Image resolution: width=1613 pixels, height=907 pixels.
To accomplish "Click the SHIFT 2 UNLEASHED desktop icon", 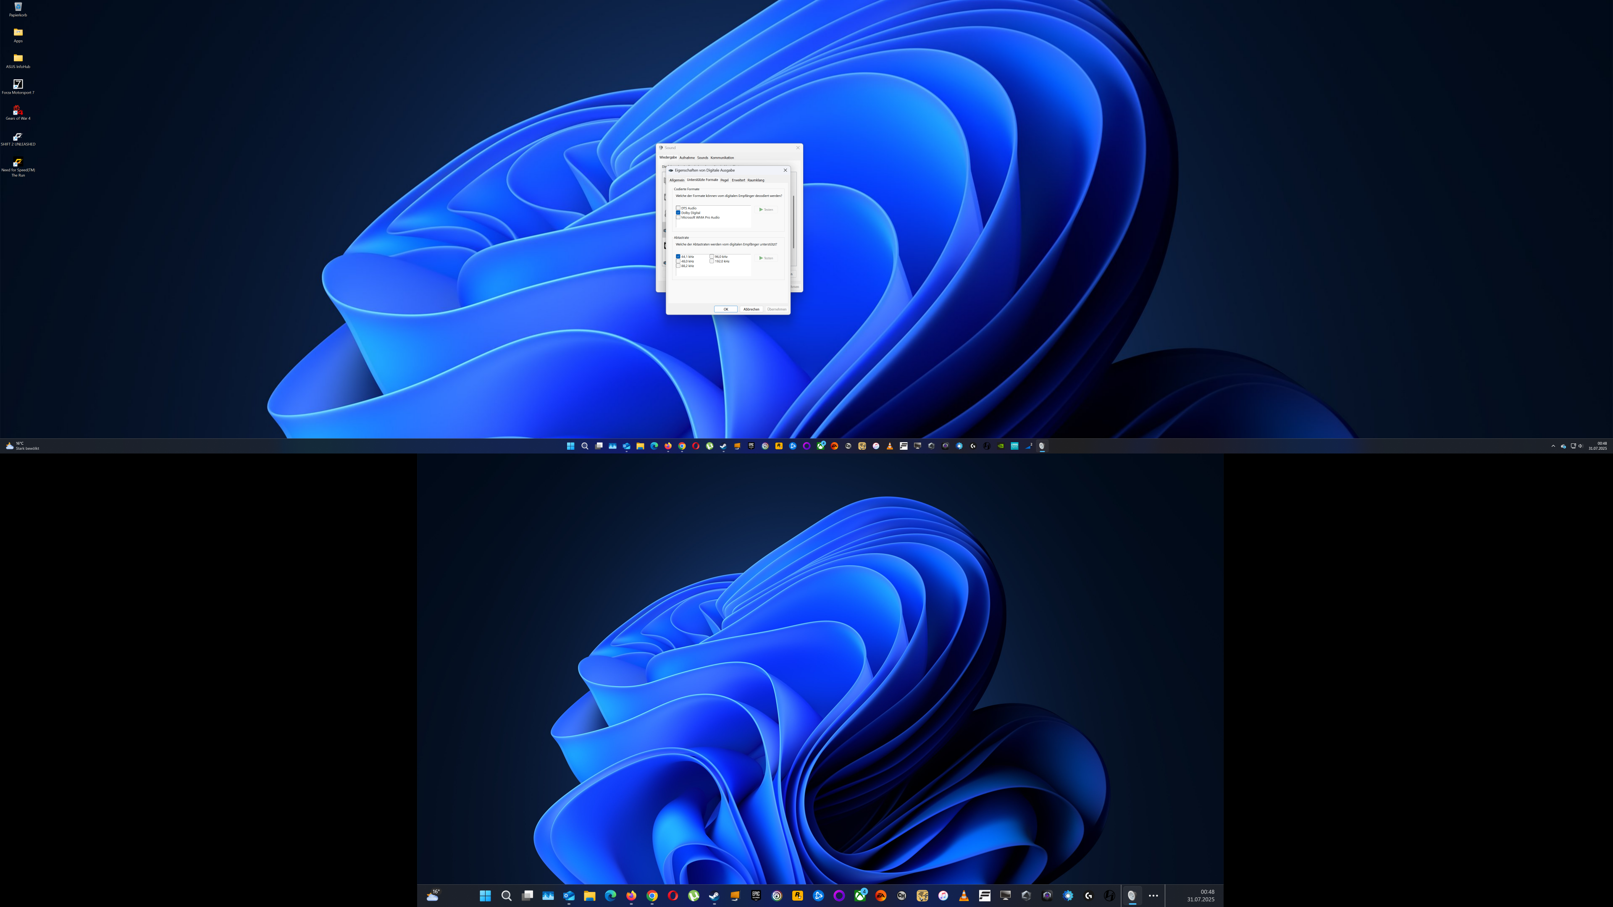I will (18, 136).
